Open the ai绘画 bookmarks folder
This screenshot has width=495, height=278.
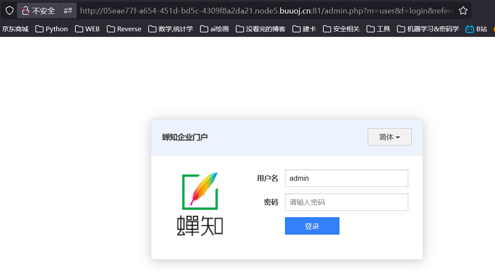[x=215, y=29]
